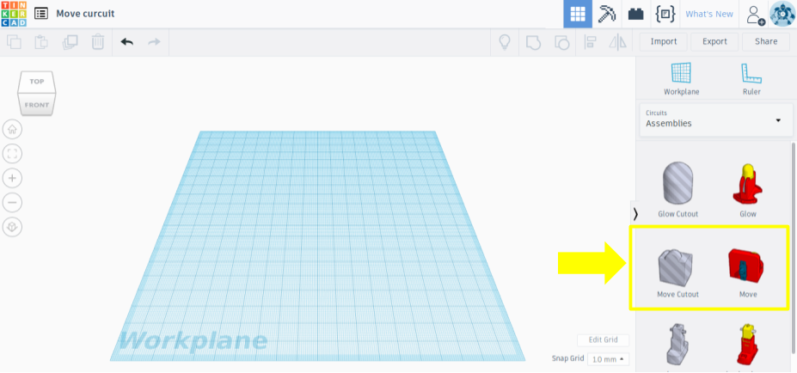Open the user profile avatar
797x373 pixels.
click(782, 14)
